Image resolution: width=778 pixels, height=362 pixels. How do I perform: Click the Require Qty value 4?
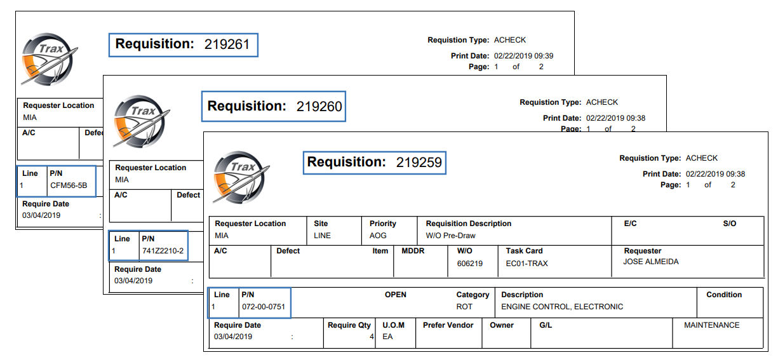click(x=372, y=337)
